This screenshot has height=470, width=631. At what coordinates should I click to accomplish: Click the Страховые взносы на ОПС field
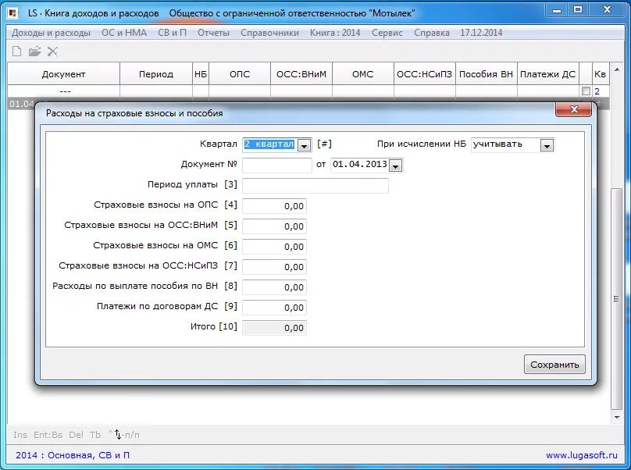(274, 206)
